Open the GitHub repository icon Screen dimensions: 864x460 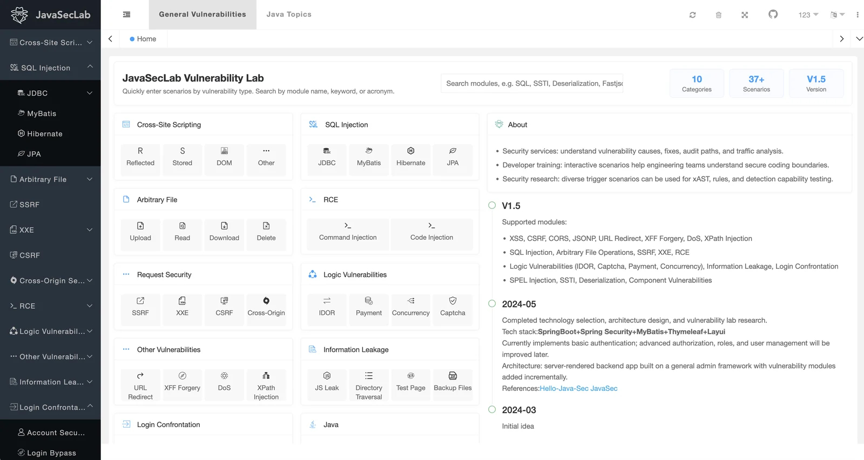tap(773, 14)
